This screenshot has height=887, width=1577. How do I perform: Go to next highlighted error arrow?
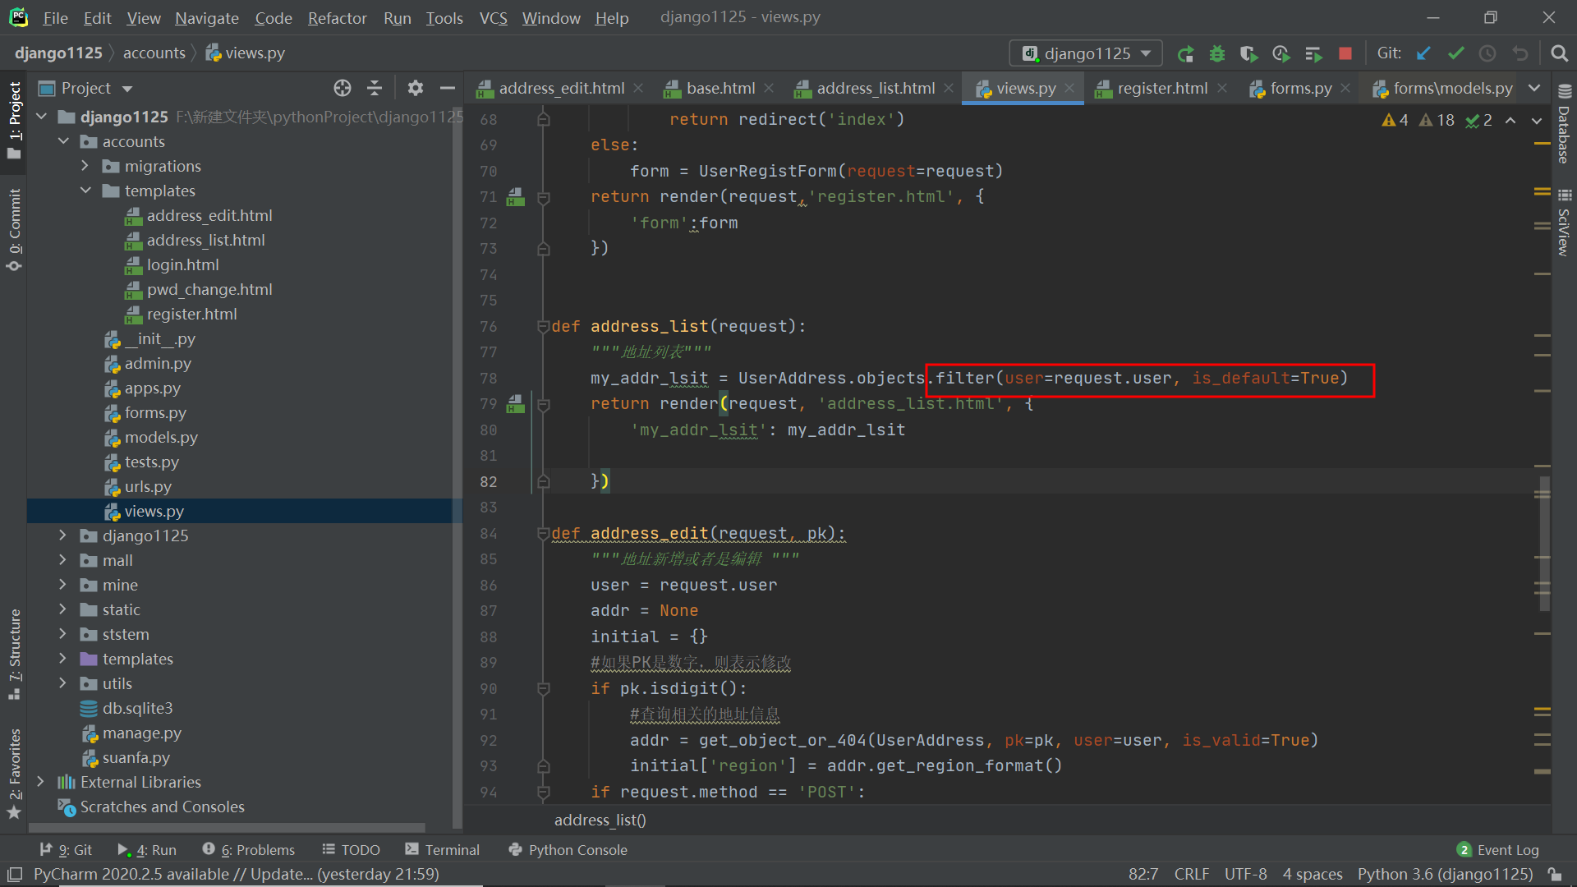(x=1536, y=121)
